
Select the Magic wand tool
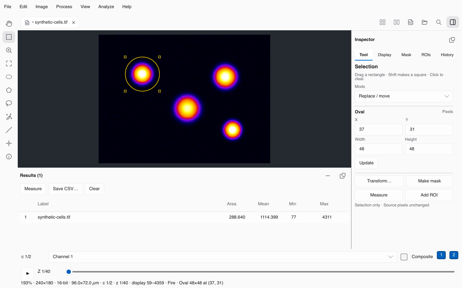[9, 117]
